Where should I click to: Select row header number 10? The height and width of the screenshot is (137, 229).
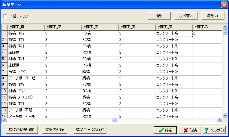coord(5,91)
